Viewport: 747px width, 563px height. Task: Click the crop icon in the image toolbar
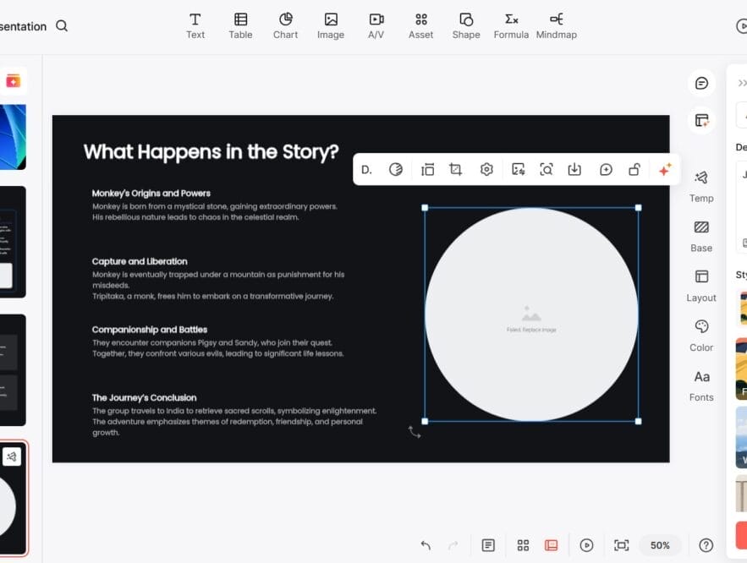[455, 169]
